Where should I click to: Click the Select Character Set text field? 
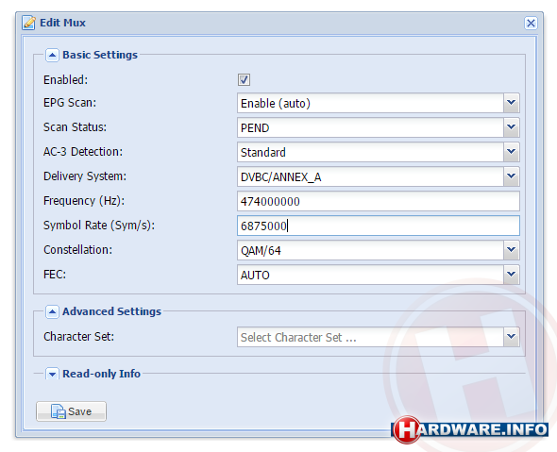tap(370, 337)
